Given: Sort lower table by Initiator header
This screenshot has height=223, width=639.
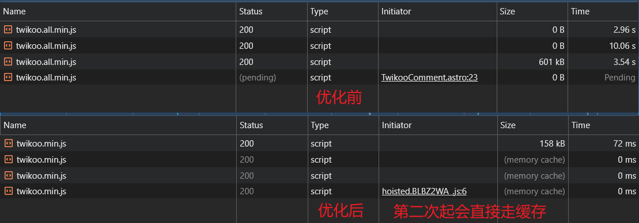Looking at the screenshot, I should 438,125.
